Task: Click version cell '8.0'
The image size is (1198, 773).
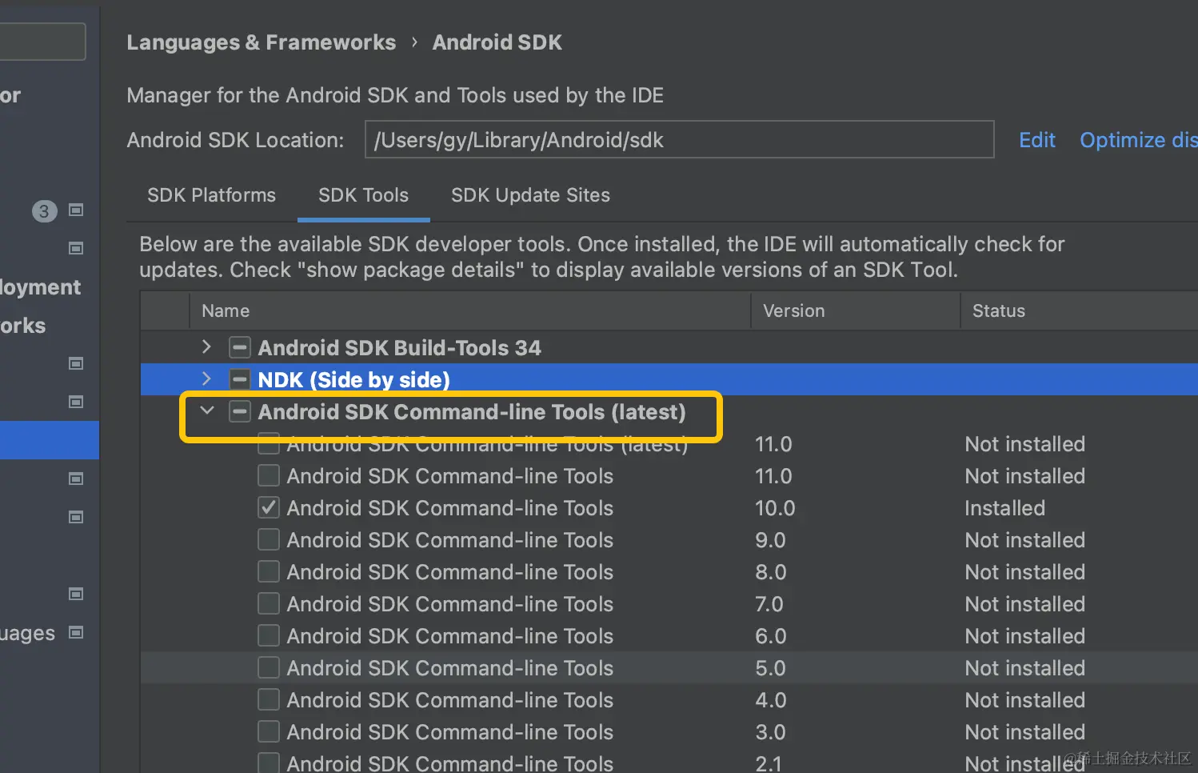Action: [x=771, y=572]
